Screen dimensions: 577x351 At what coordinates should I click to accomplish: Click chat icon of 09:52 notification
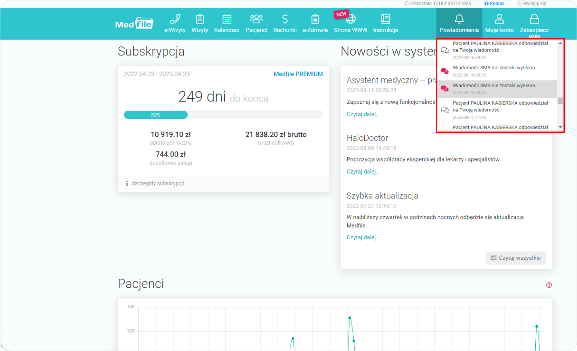[445, 50]
